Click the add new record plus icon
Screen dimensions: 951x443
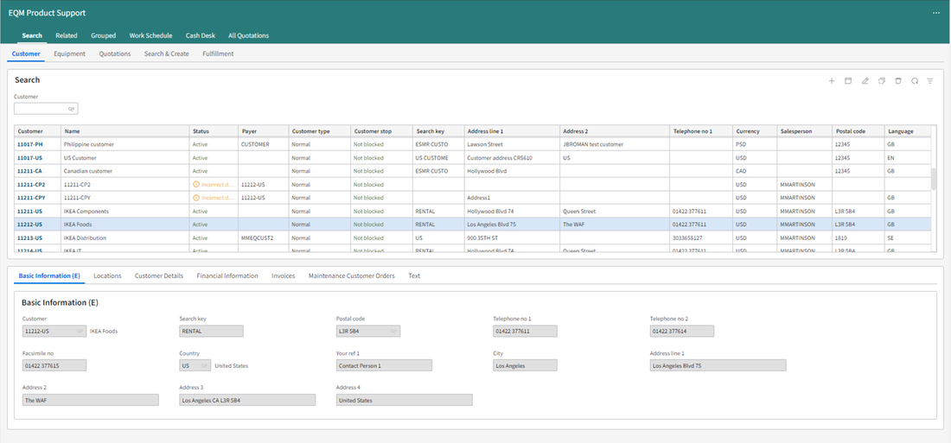832,81
